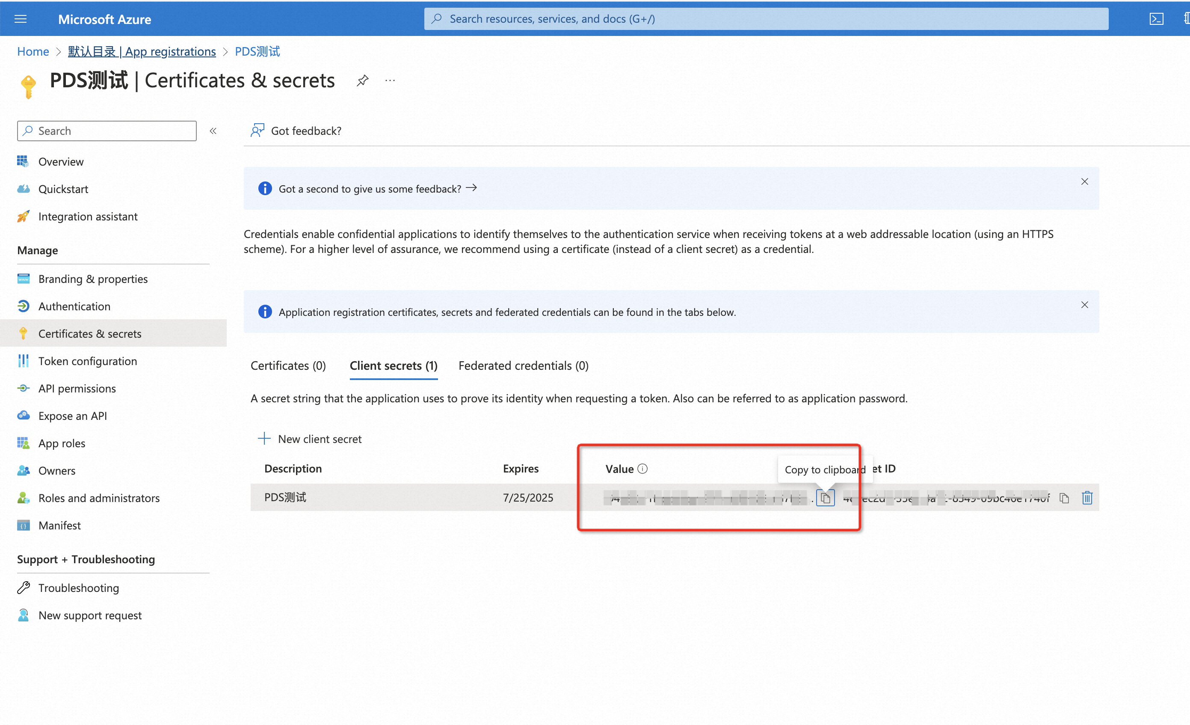
Task: Dismiss the feedback request banner
Action: (1084, 182)
